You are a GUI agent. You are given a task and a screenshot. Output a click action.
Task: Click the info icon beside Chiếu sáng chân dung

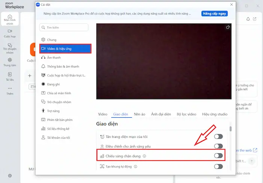point(144,156)
